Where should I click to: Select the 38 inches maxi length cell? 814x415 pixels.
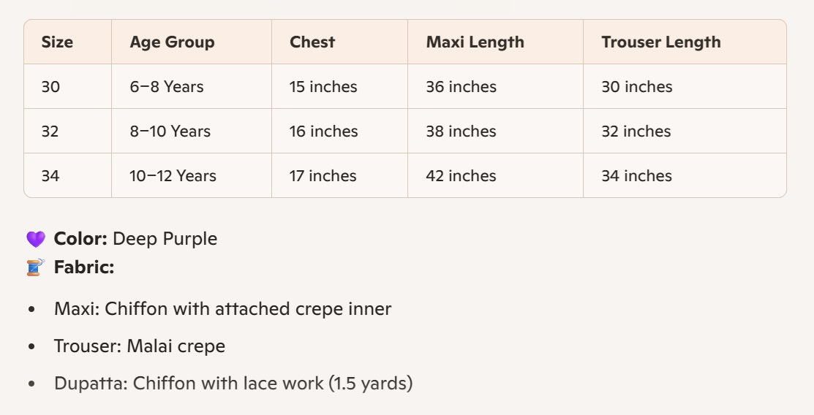click(x=461, y=132)
